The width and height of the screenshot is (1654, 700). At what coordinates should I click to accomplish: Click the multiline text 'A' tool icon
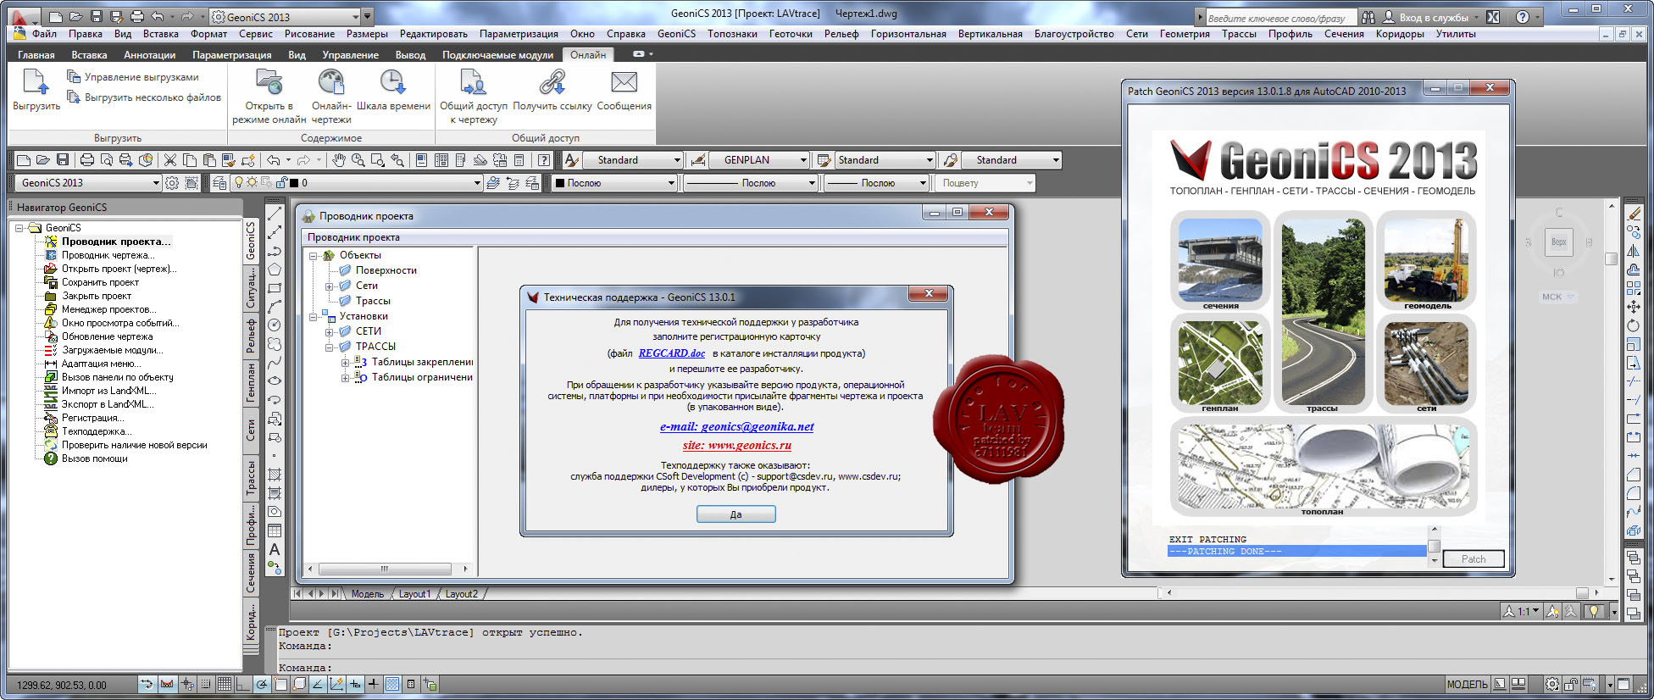[275, 549]
